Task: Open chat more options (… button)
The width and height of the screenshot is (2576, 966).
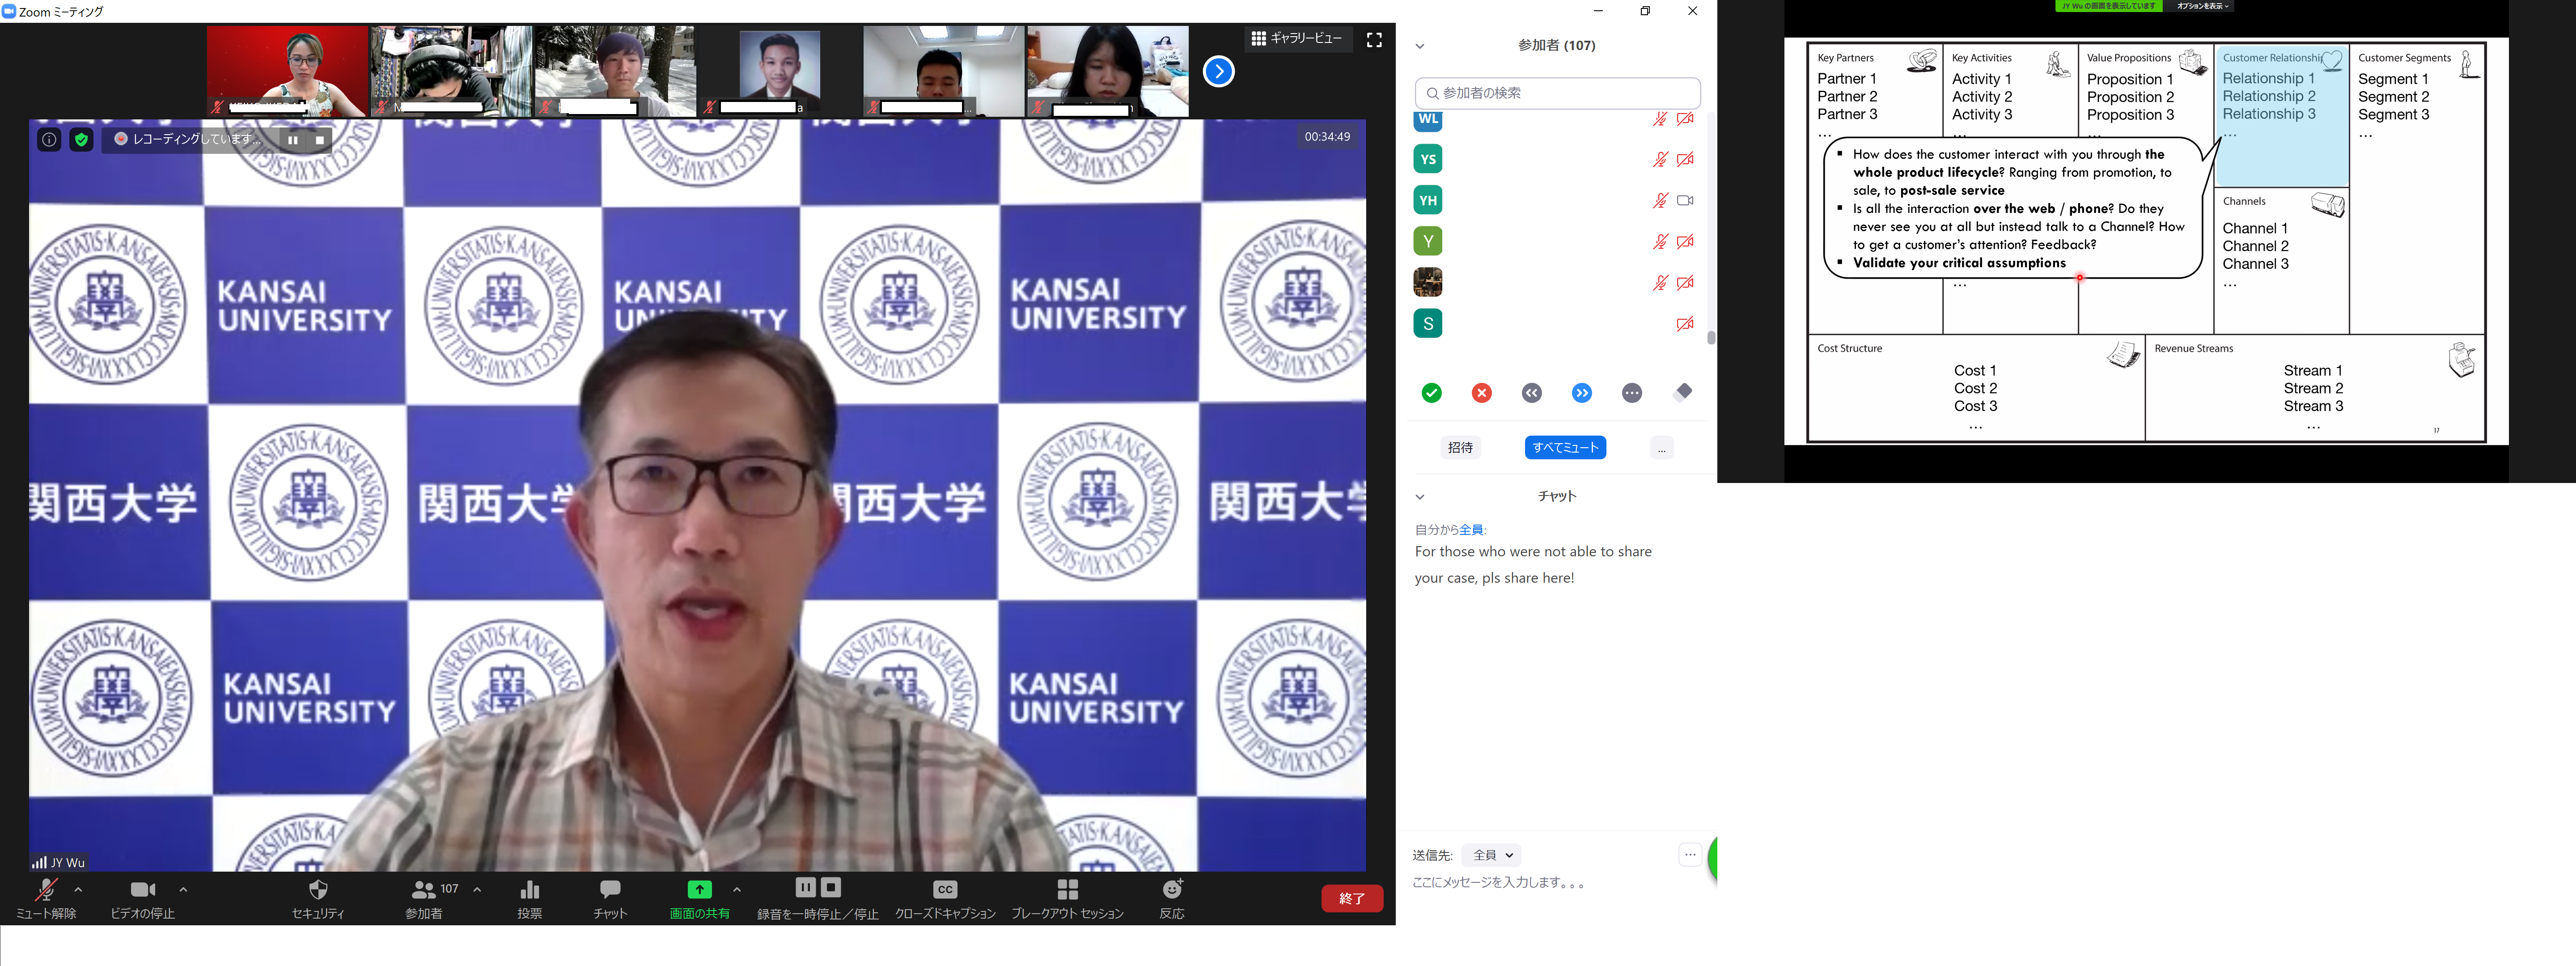Action: point(1690,854)
